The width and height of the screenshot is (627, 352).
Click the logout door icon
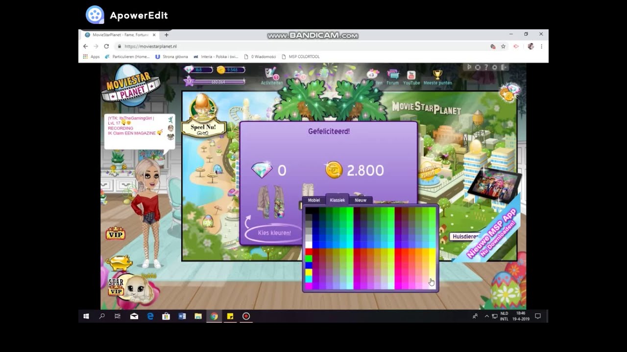click(x=504, y=67)
